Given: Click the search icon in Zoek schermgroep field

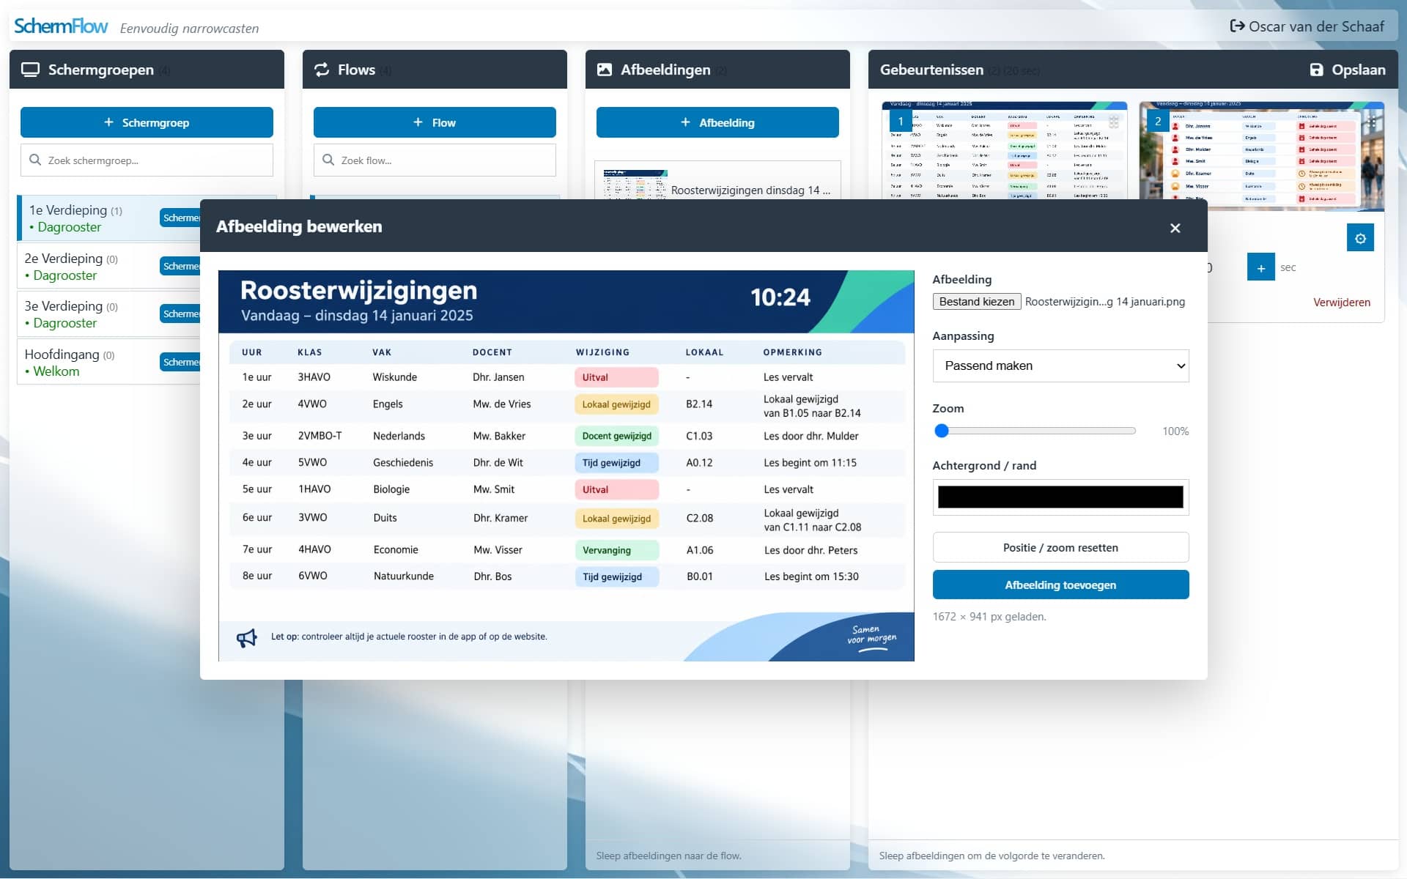Looking at the screenshot, I should tap(35, 160).
